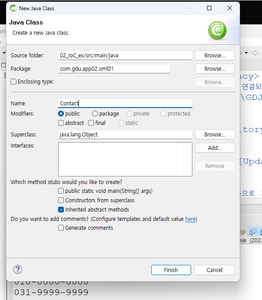
Task: Check the abstract modifier checkbox
Action: 61,123
